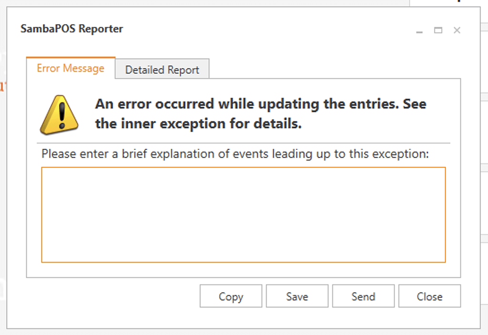Click the background window behind the dialog's top right
This screenshot has width=488, height=335.
click(448, 2)
